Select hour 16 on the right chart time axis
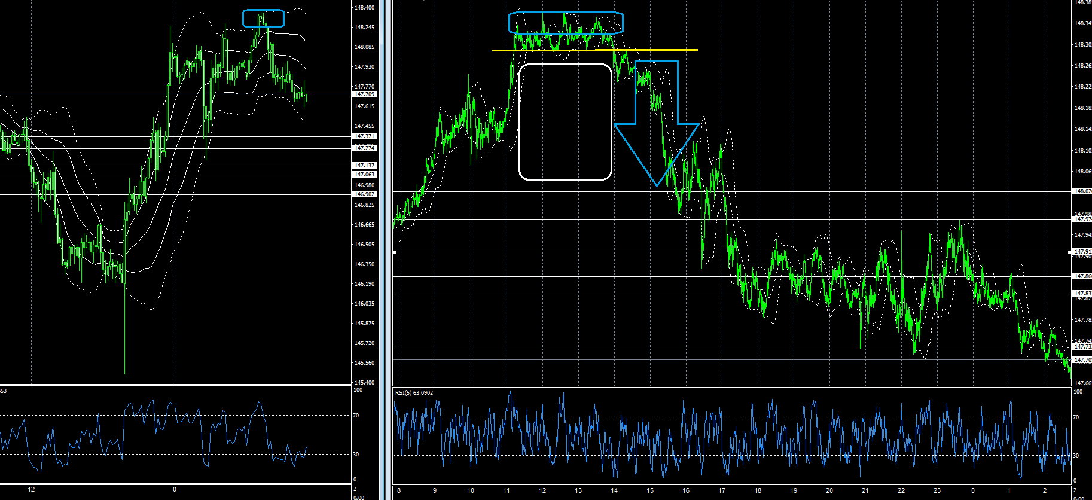1092x500 pixels. click(x=686, y=490)
